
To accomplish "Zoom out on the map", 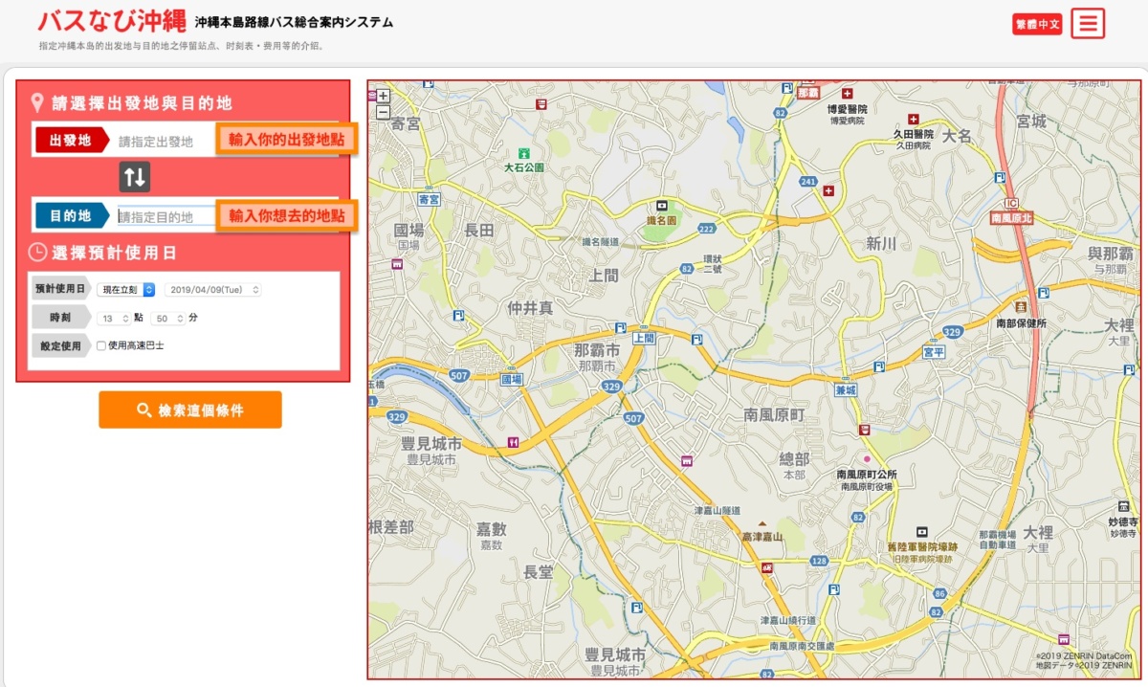I will click(383, 111).
